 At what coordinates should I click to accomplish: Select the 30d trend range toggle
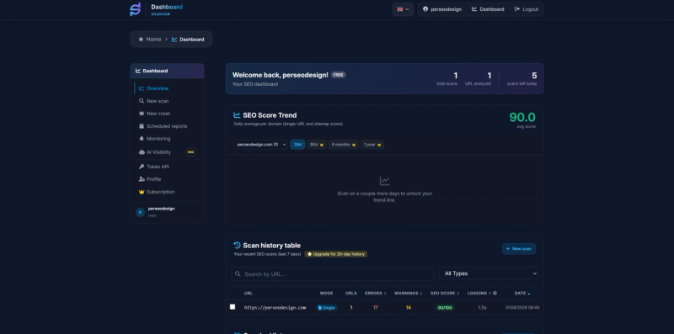click(x=297, y=145)
